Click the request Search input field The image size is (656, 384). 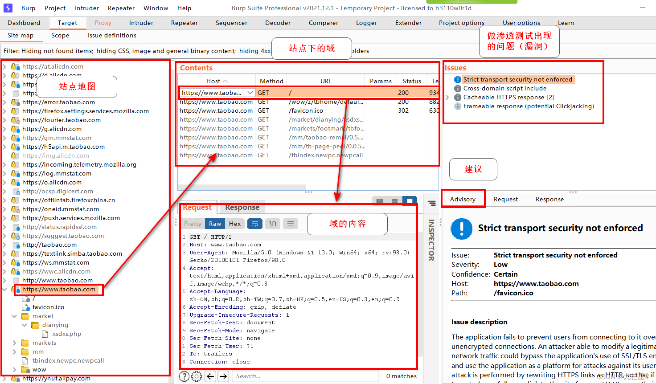pyautogui.click(x=305, y=376)
